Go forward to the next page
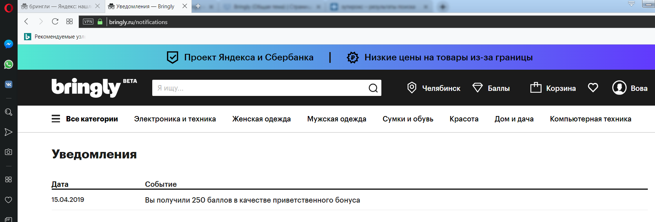Image resolution: width=655 pixels, height=222 pixels. tap(41, 22)
